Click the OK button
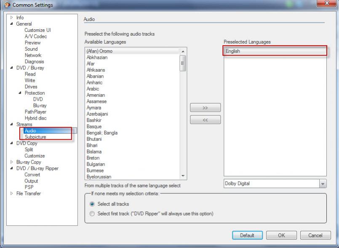 pos(281,235)
